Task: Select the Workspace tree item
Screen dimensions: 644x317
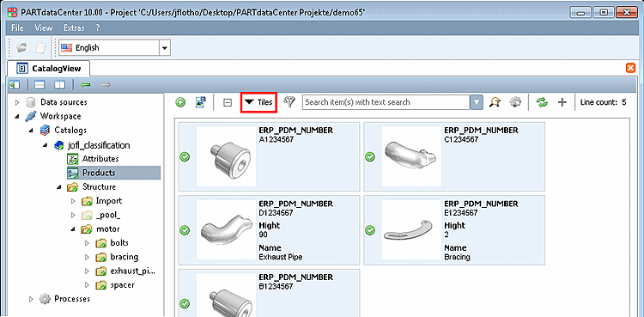Action: pyautogui.click(x=60, y=116)
